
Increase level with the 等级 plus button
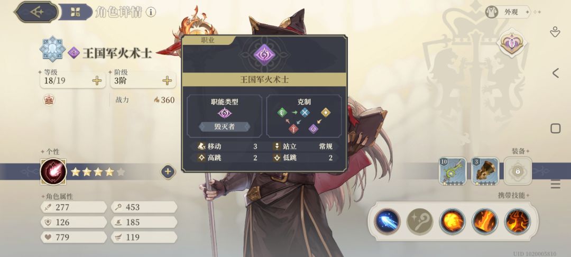97,81
